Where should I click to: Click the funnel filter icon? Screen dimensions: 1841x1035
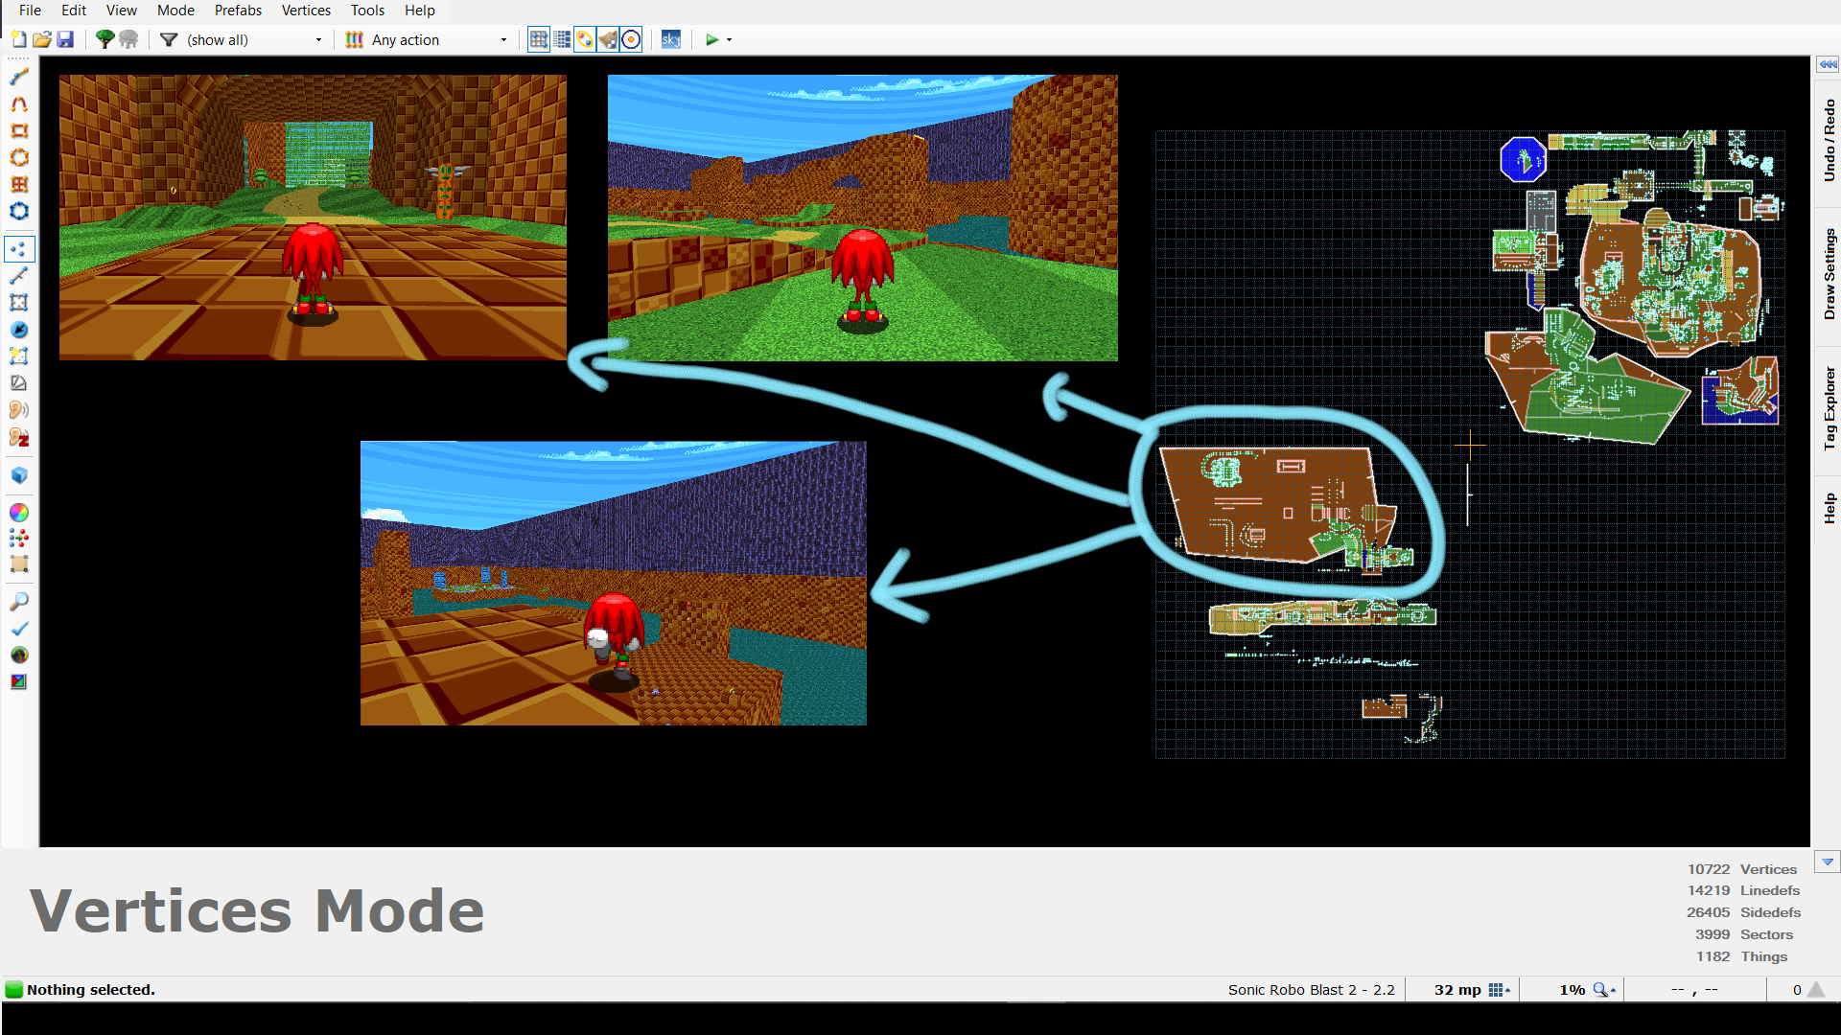pos(169,39)
